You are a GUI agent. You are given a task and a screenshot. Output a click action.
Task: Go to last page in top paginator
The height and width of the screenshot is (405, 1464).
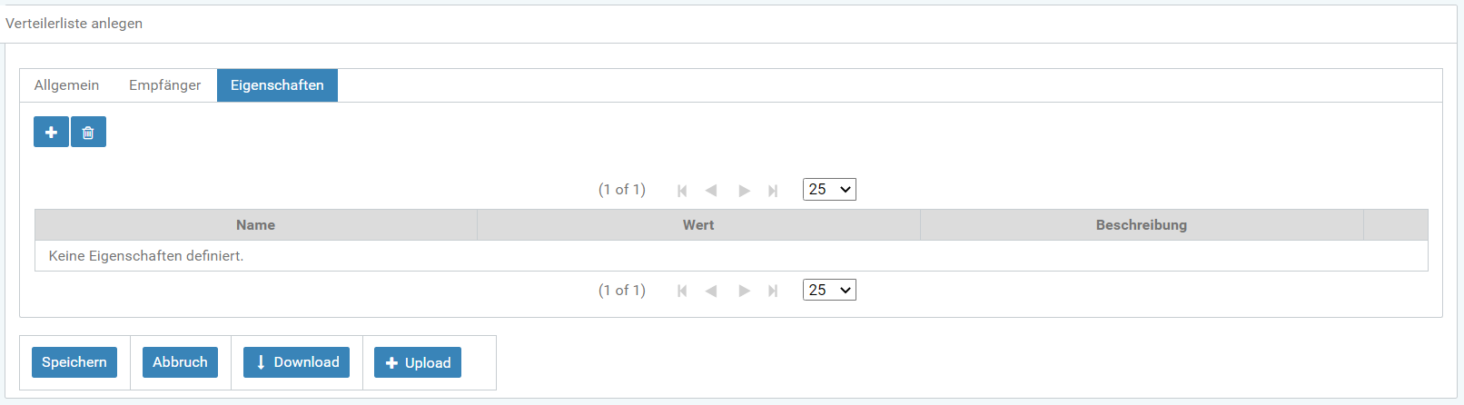[x=773, y=191]
